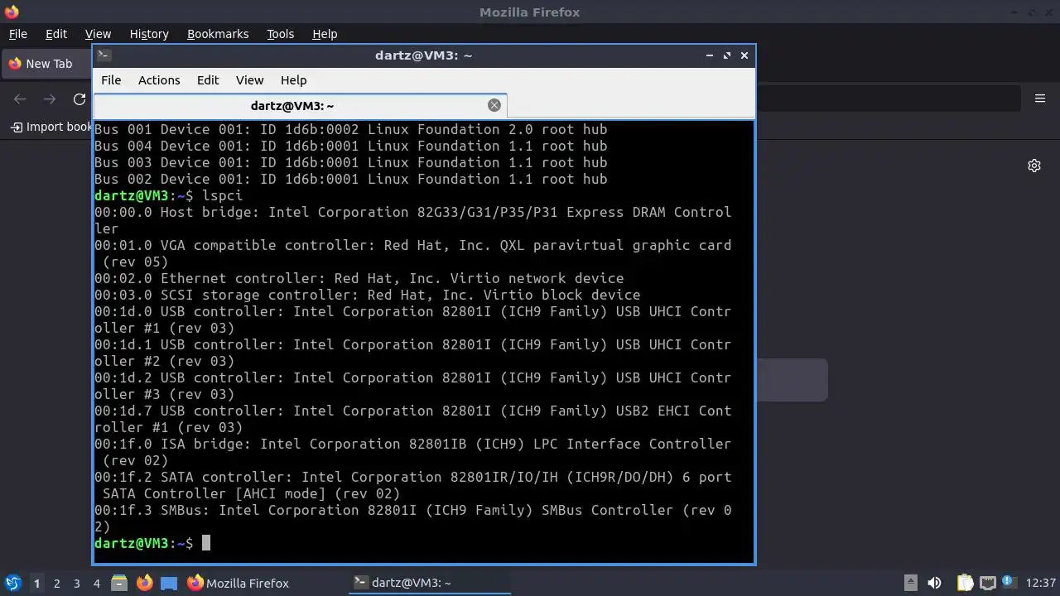Click Import bookmarks in Firefox toolbar
This screenshot has height=596, width=1060.
[x=51, y=127]
